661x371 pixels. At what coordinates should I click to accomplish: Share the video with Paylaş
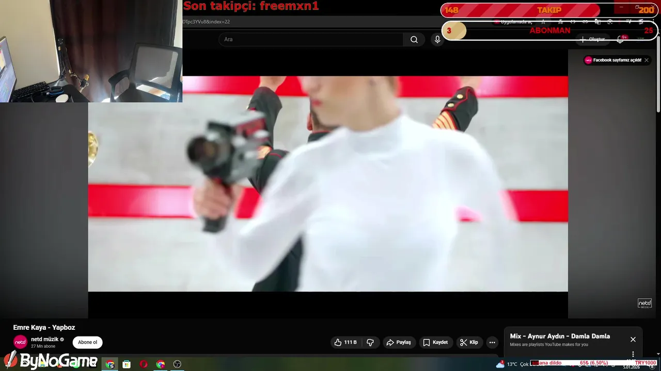pos(398,342)
